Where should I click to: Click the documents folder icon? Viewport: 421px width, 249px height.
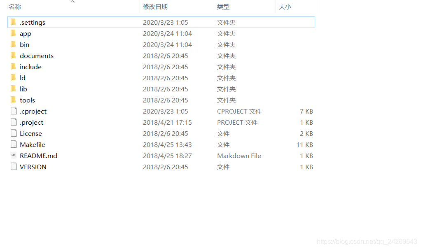click(13, 56)
